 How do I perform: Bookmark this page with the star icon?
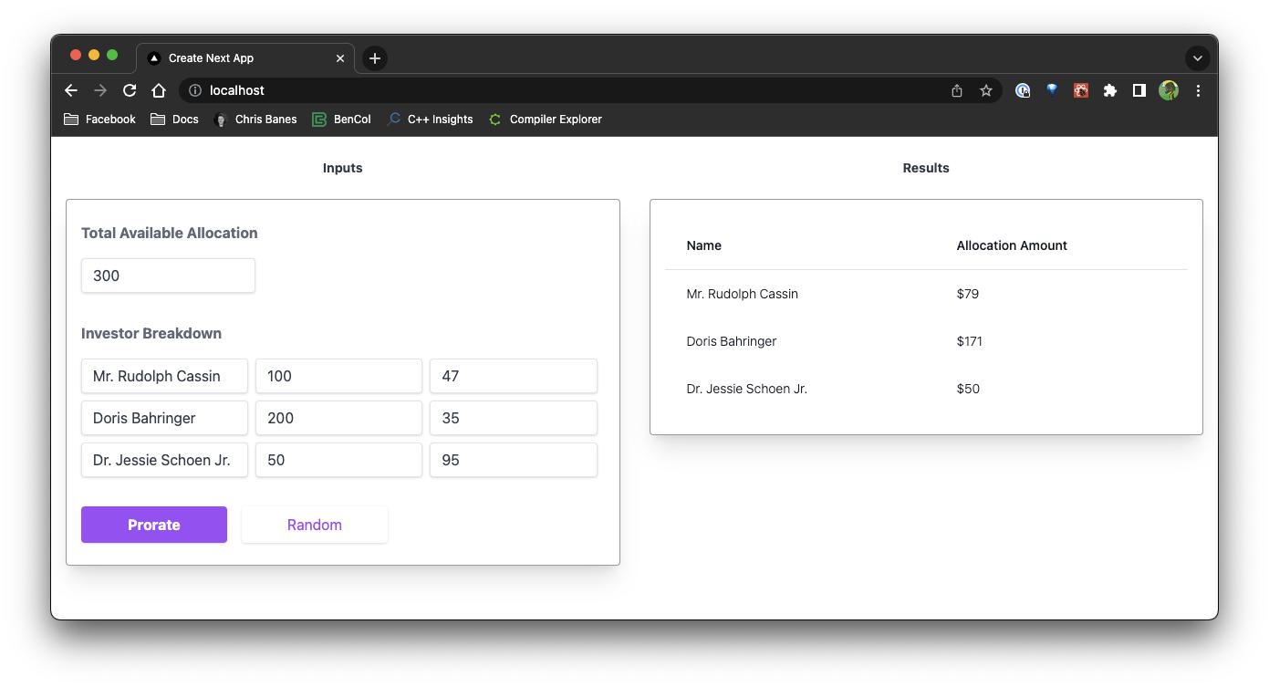[986, 90]
